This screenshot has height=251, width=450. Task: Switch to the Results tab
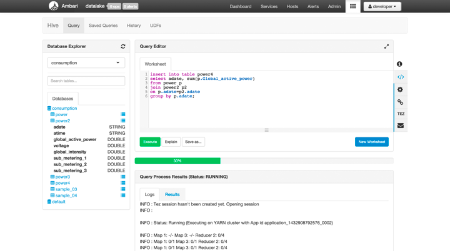(x=172, y=194)
